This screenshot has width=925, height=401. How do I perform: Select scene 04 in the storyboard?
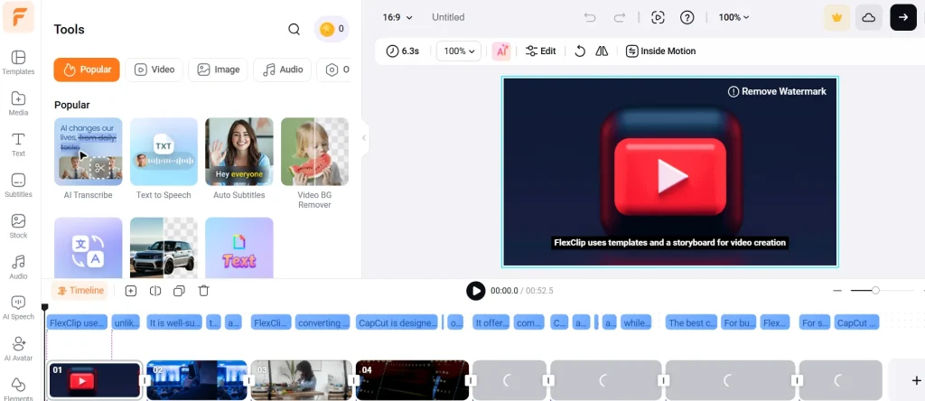click(412, 380)
